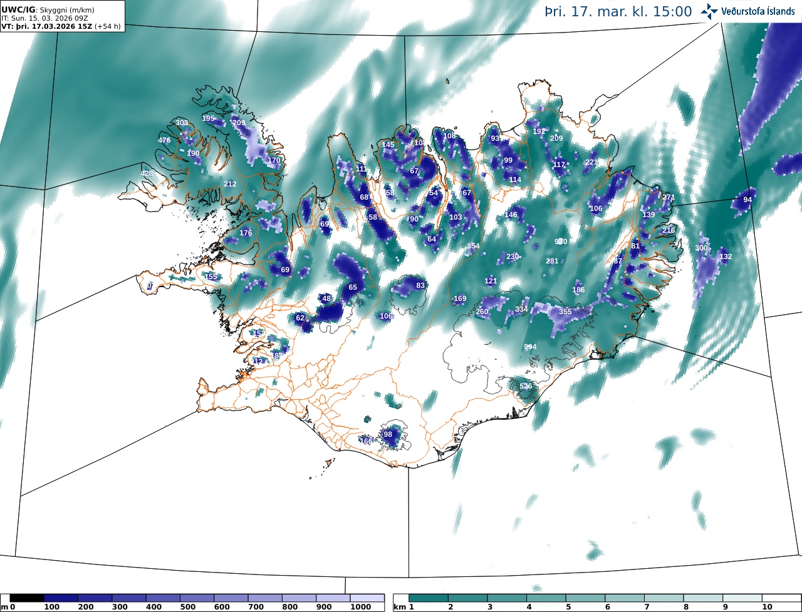The height and width of the screenshot is (612, 802).
Task: Pick the lightest 9–10 km legend swatch
Action: coord(742,598)
